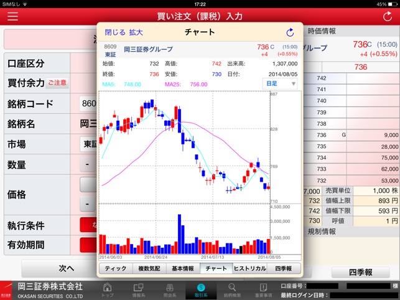Tap the 値幅上限 893 円 value

tap(388, 201)
